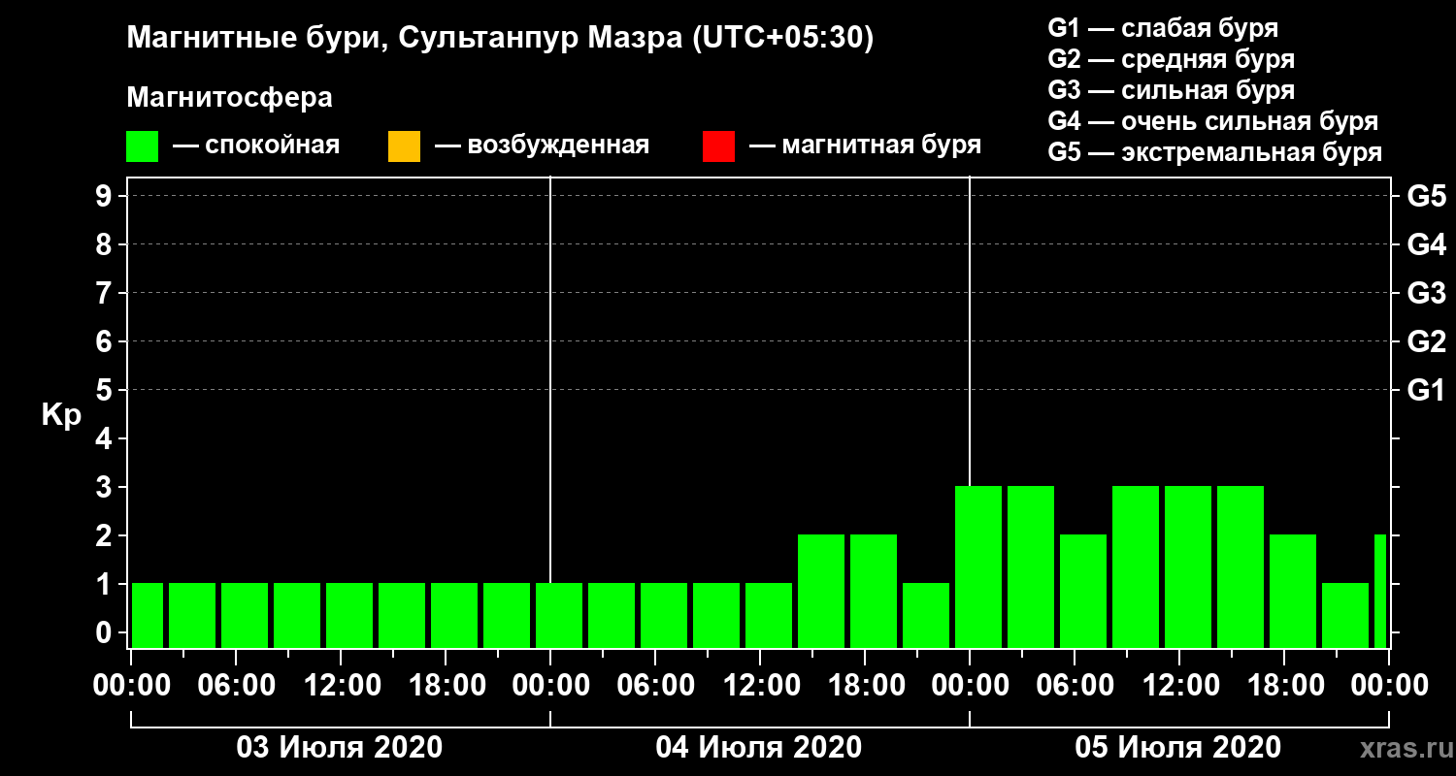Click the right-axis 'G3' level label
Viewport: 1456px width, 776px height.
(x=1426, y=294)
